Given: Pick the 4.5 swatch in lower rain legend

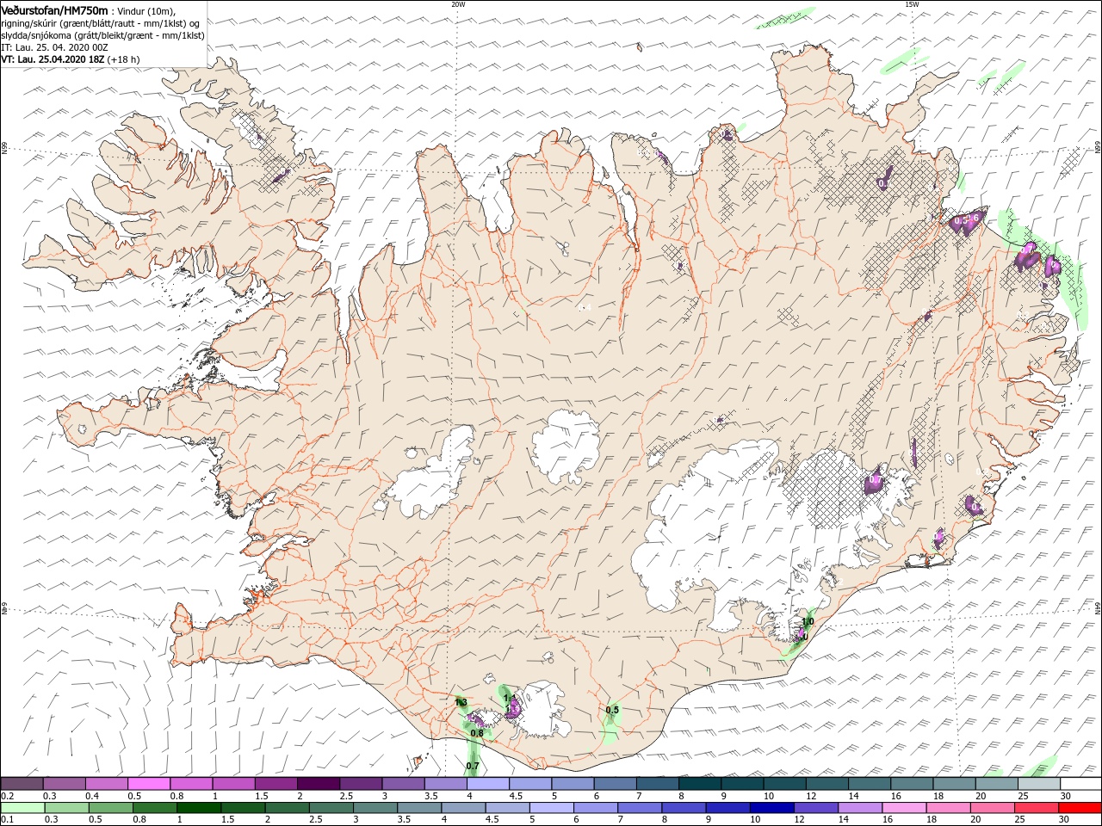Looking at the screenshot, I should 506,808.
